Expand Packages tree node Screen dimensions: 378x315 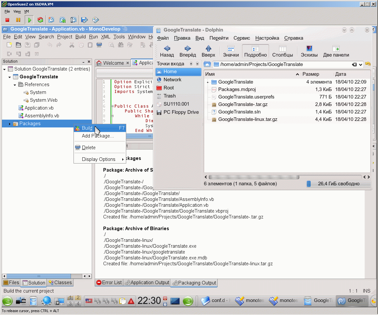click(x=10, y=124)
